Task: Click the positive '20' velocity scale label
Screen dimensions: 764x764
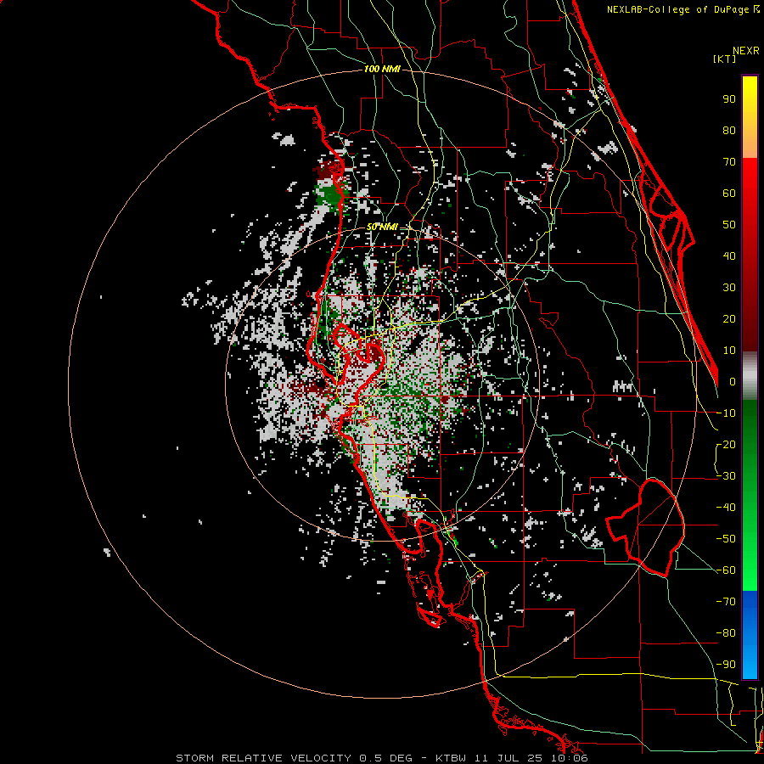Action: click(729, 318)
